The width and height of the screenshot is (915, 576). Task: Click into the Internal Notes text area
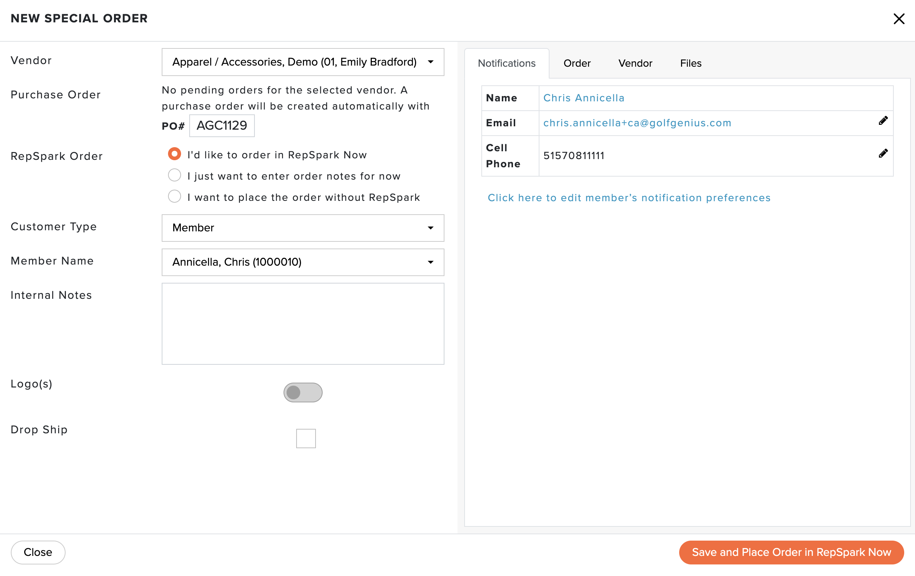[x=303, y=324]
